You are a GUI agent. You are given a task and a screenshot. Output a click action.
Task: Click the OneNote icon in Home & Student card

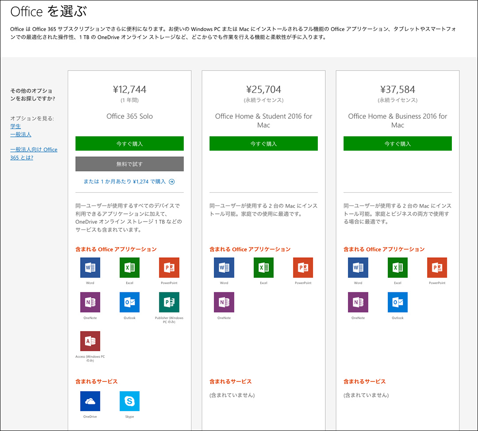(x=224, y=302)
